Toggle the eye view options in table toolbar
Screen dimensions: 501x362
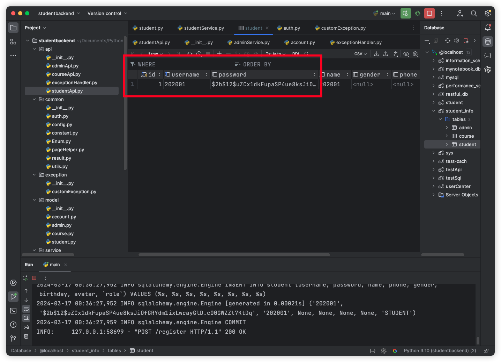406,54
